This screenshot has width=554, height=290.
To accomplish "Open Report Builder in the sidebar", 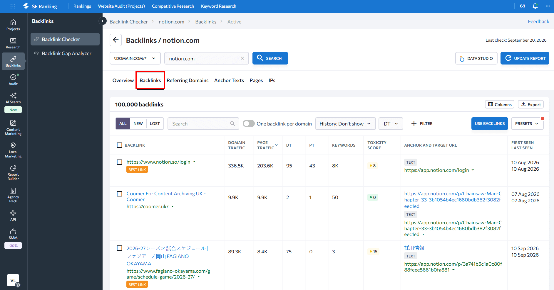I will [x=13, y=173].
